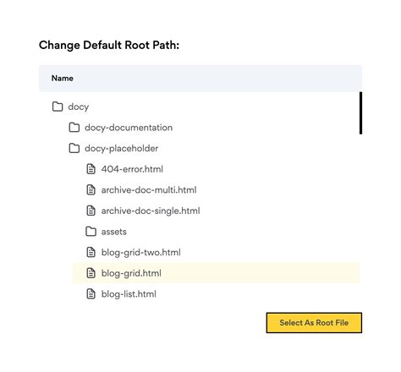Click the archive-doc-single.html file icon
This screenshot has height=372, width=401.
coord(91,211)
